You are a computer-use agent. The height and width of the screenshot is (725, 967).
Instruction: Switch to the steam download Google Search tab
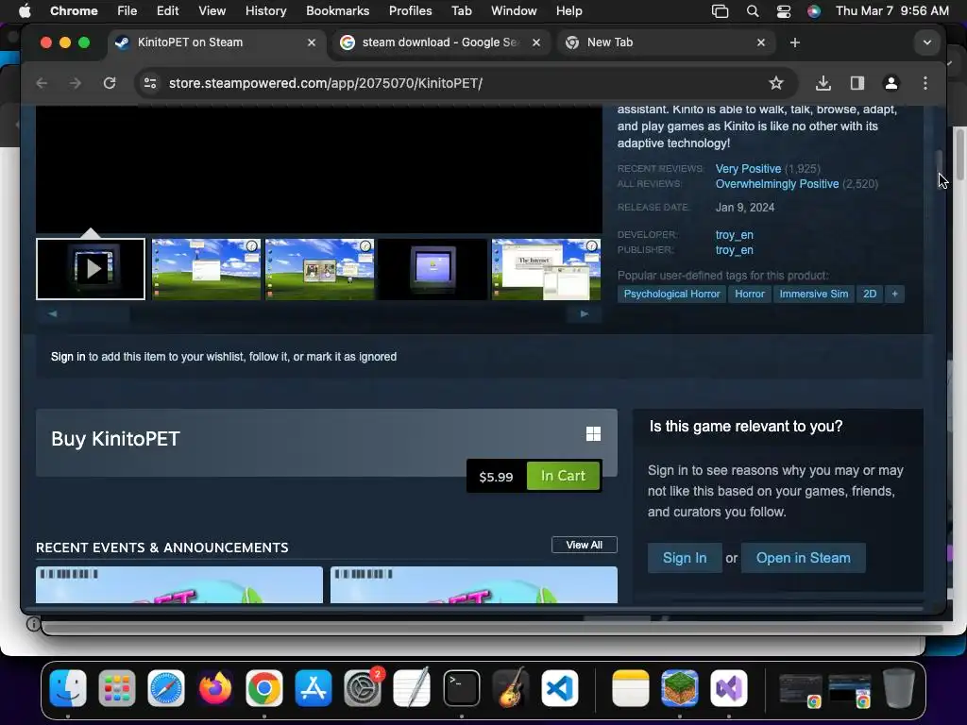tap(440, 42)
